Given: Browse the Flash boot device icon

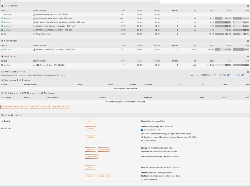Looking at the screenshot, I should [2, 65].
